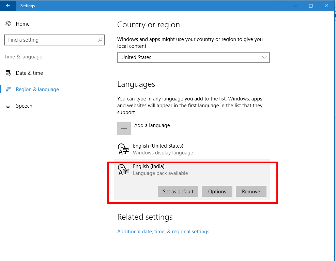The height and width of the screenshot is (261, 336).
Task: Open the United States country dropdown
Action: click(x=194, y=57)
